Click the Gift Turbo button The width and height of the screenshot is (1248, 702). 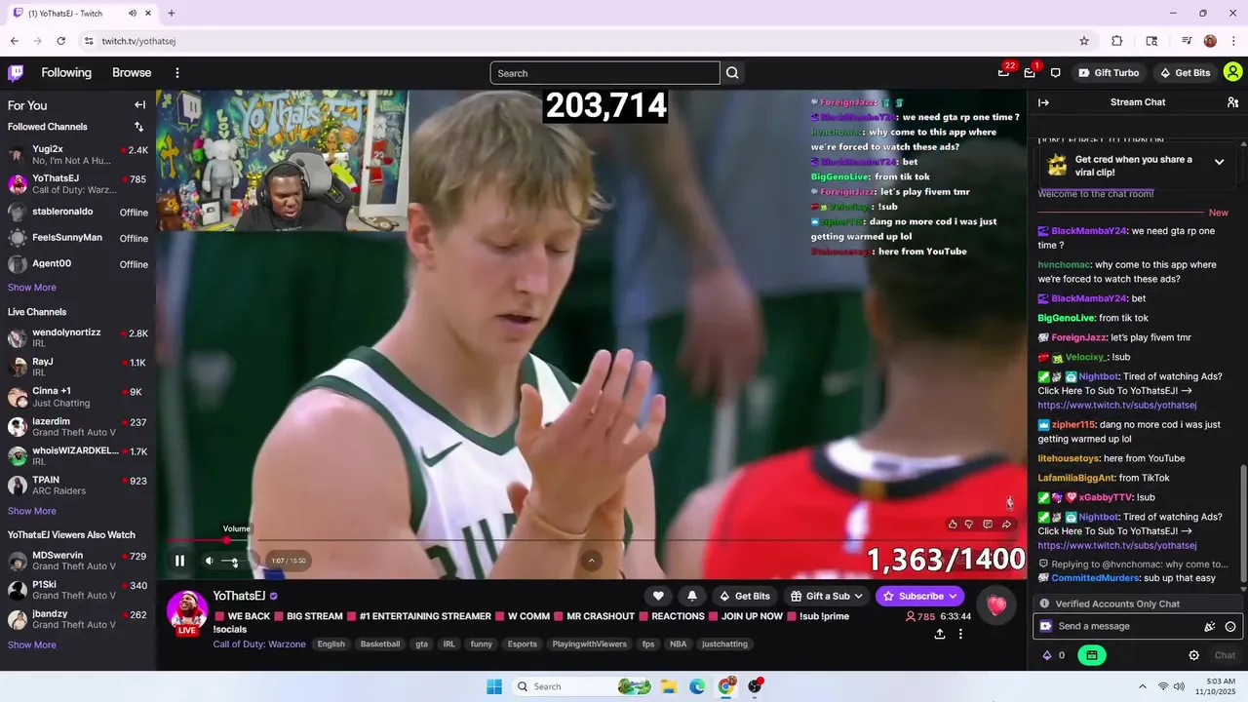pos(1109,73)
